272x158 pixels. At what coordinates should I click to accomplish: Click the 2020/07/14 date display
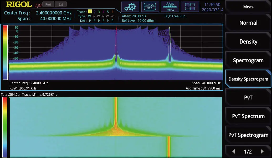[212, 10]
